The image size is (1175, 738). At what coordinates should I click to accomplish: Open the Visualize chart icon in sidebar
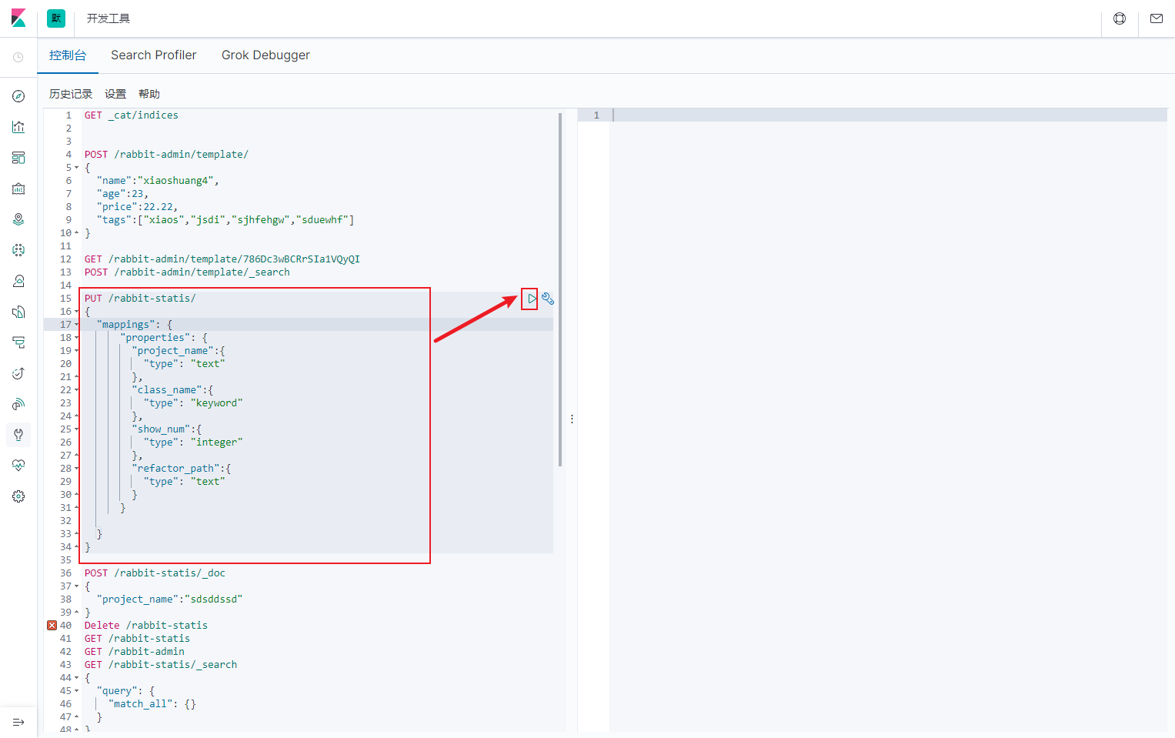[x=18, y=126]
